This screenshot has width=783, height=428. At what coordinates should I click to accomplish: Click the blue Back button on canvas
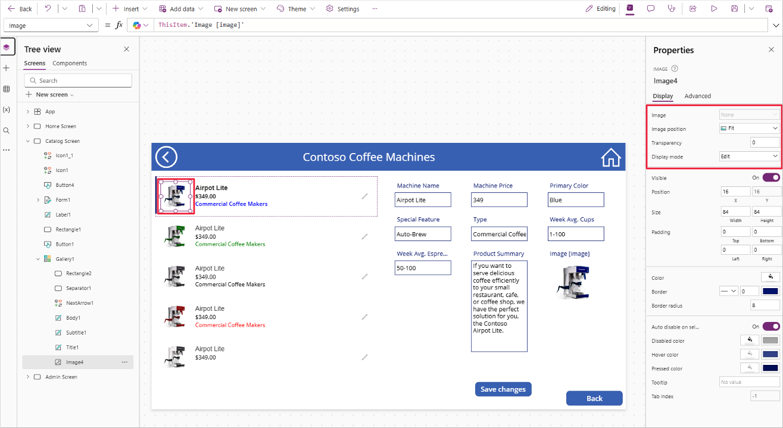click(x=594, y=398)
